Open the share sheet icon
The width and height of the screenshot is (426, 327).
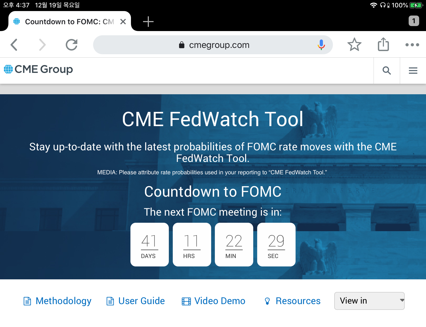[383, 44]
